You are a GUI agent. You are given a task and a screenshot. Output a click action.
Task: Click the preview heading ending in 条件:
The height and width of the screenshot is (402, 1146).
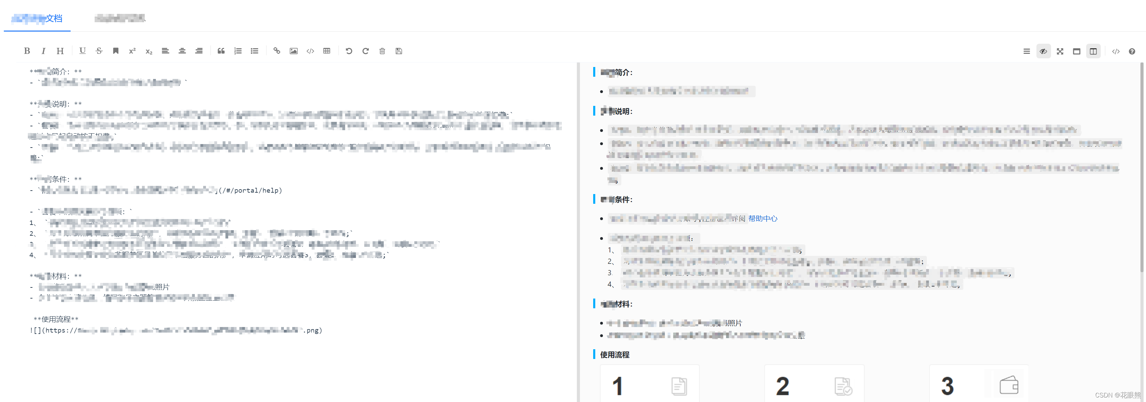(x=616, y=200)
